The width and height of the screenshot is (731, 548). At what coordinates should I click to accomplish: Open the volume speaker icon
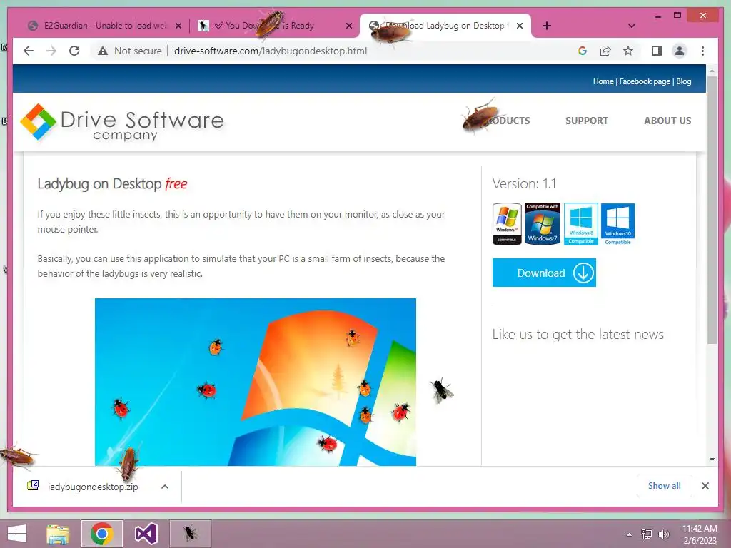pos(663,534)
